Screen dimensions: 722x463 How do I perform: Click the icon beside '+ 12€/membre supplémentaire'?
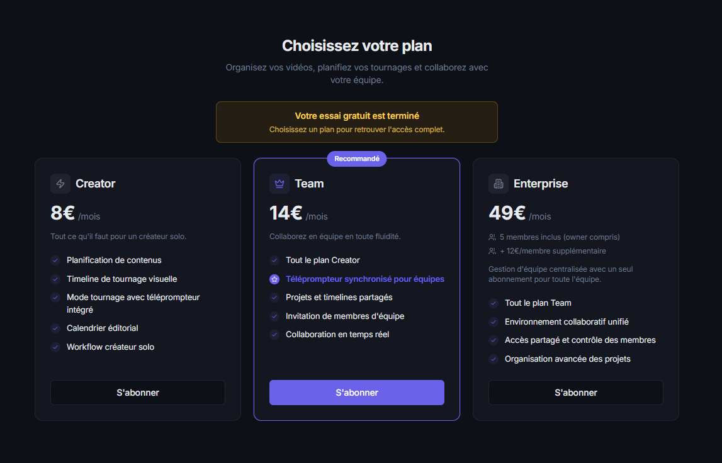pyautogui.click(x=492, y=250)
